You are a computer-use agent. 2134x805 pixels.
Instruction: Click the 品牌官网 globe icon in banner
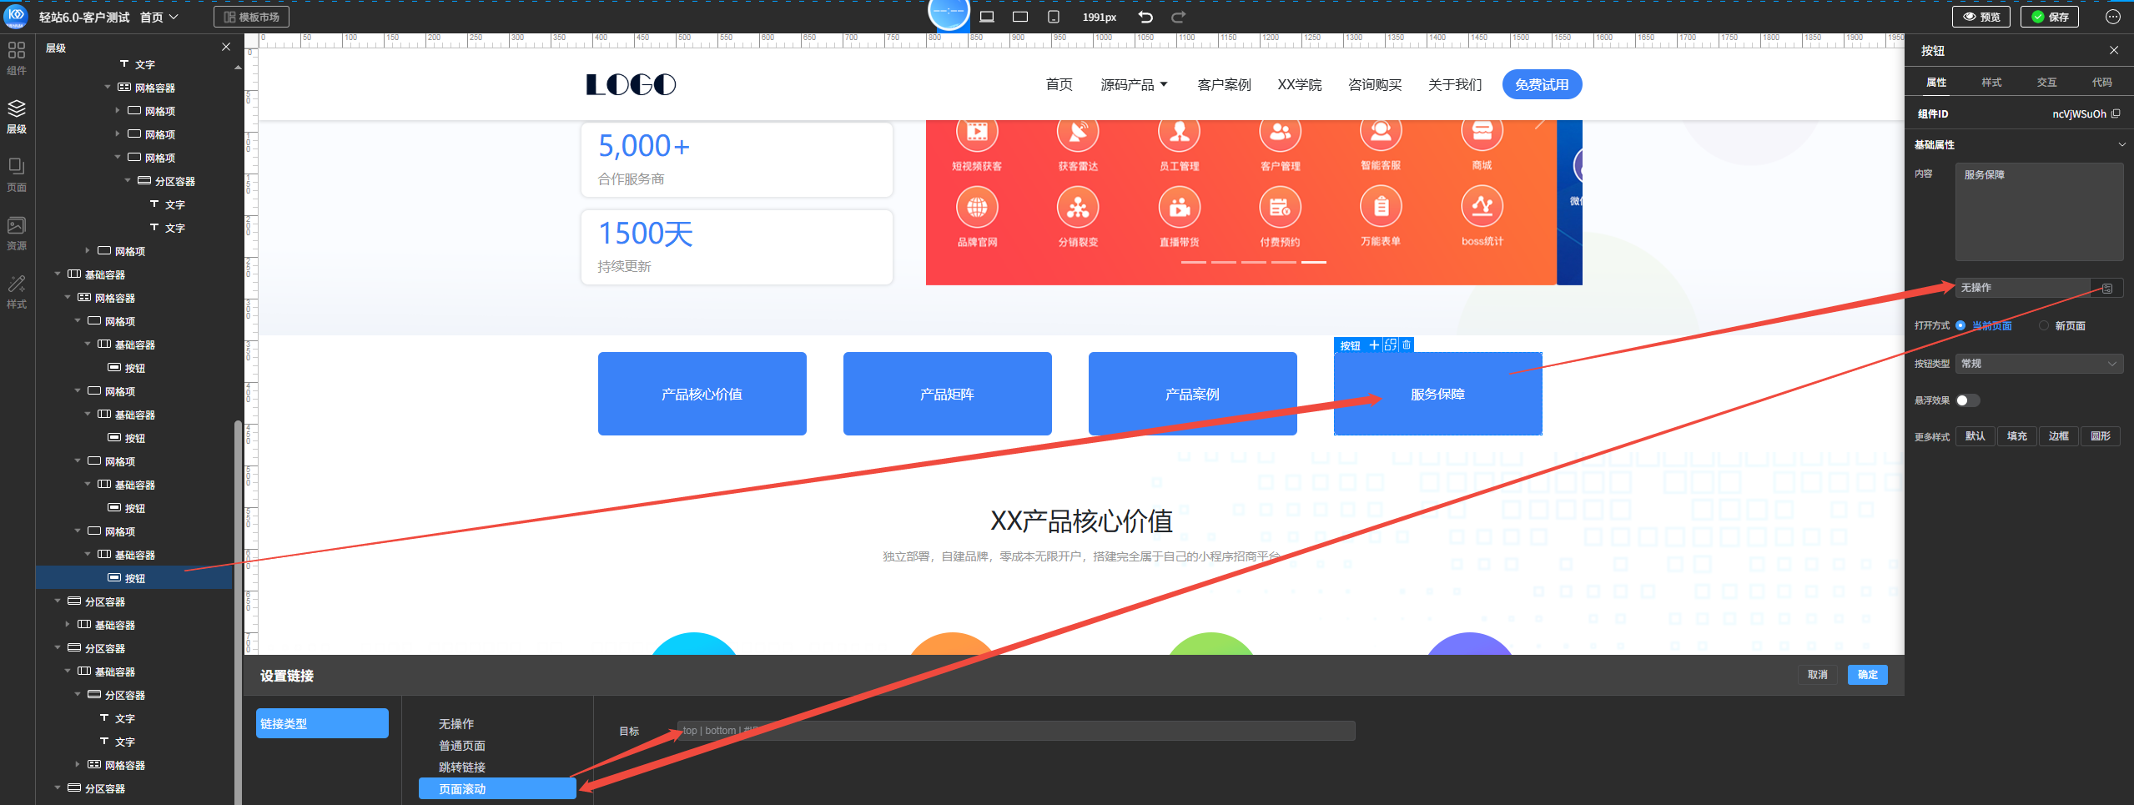(977, 207)
